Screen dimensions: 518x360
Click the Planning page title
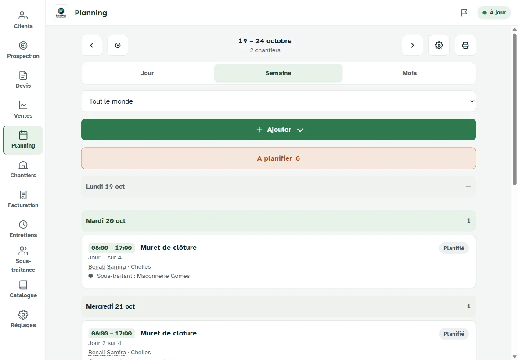click(91, 13)
